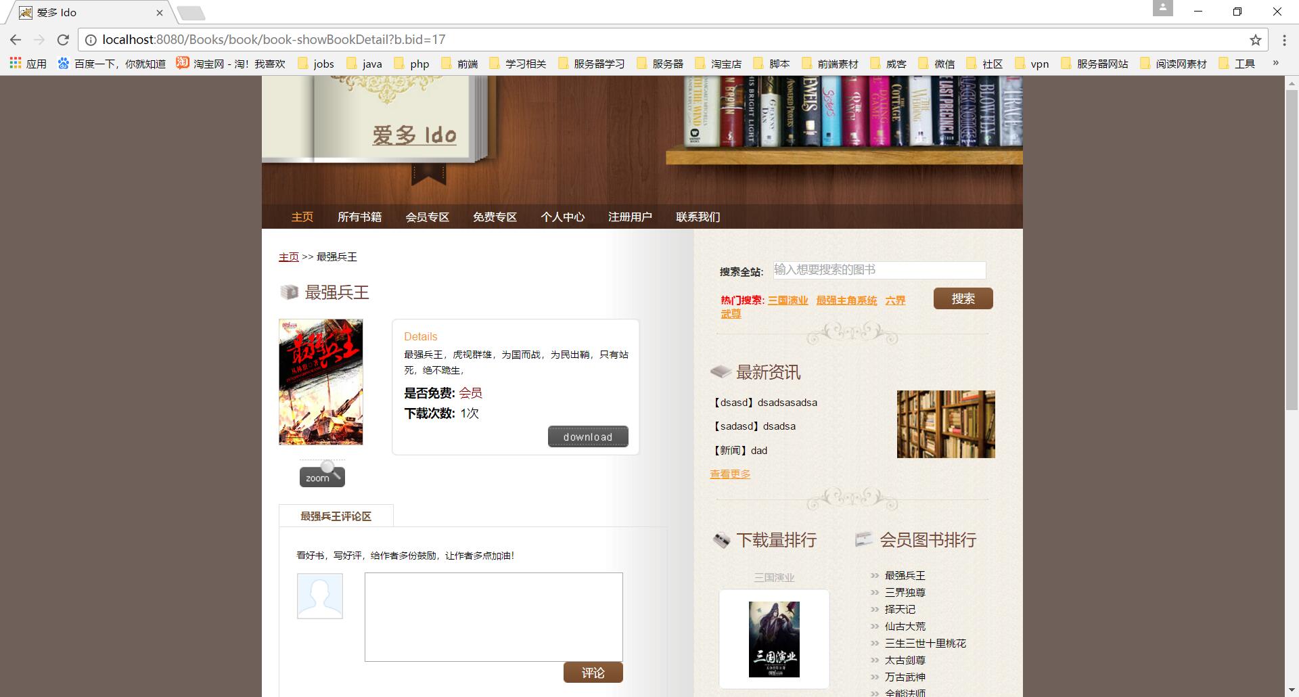
Task: Click the zoom magnifier under book cover
Action: pos(322,474)
